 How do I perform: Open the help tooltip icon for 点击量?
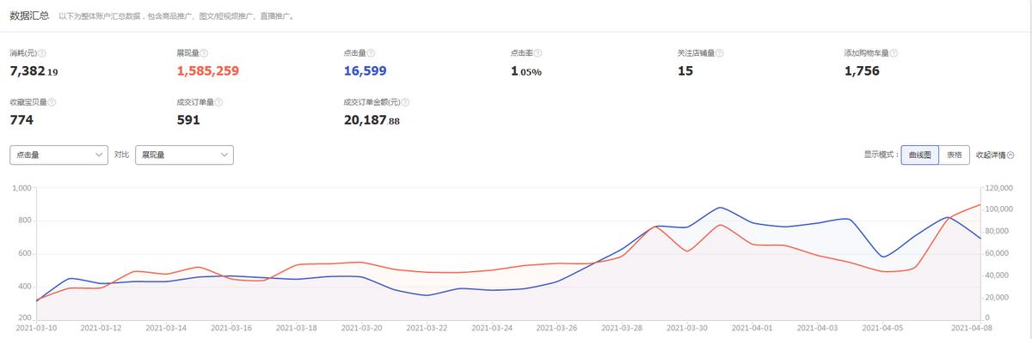[x=371, y=53]
